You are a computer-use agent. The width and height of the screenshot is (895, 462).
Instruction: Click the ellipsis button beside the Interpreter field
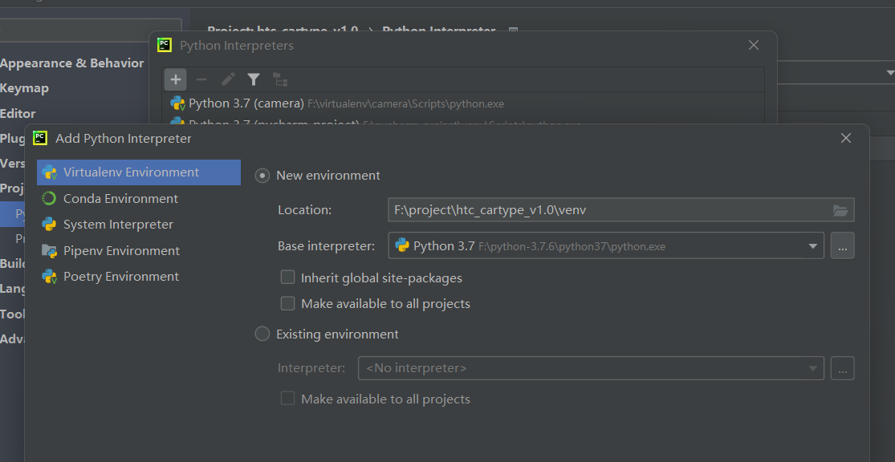(842, 367)
